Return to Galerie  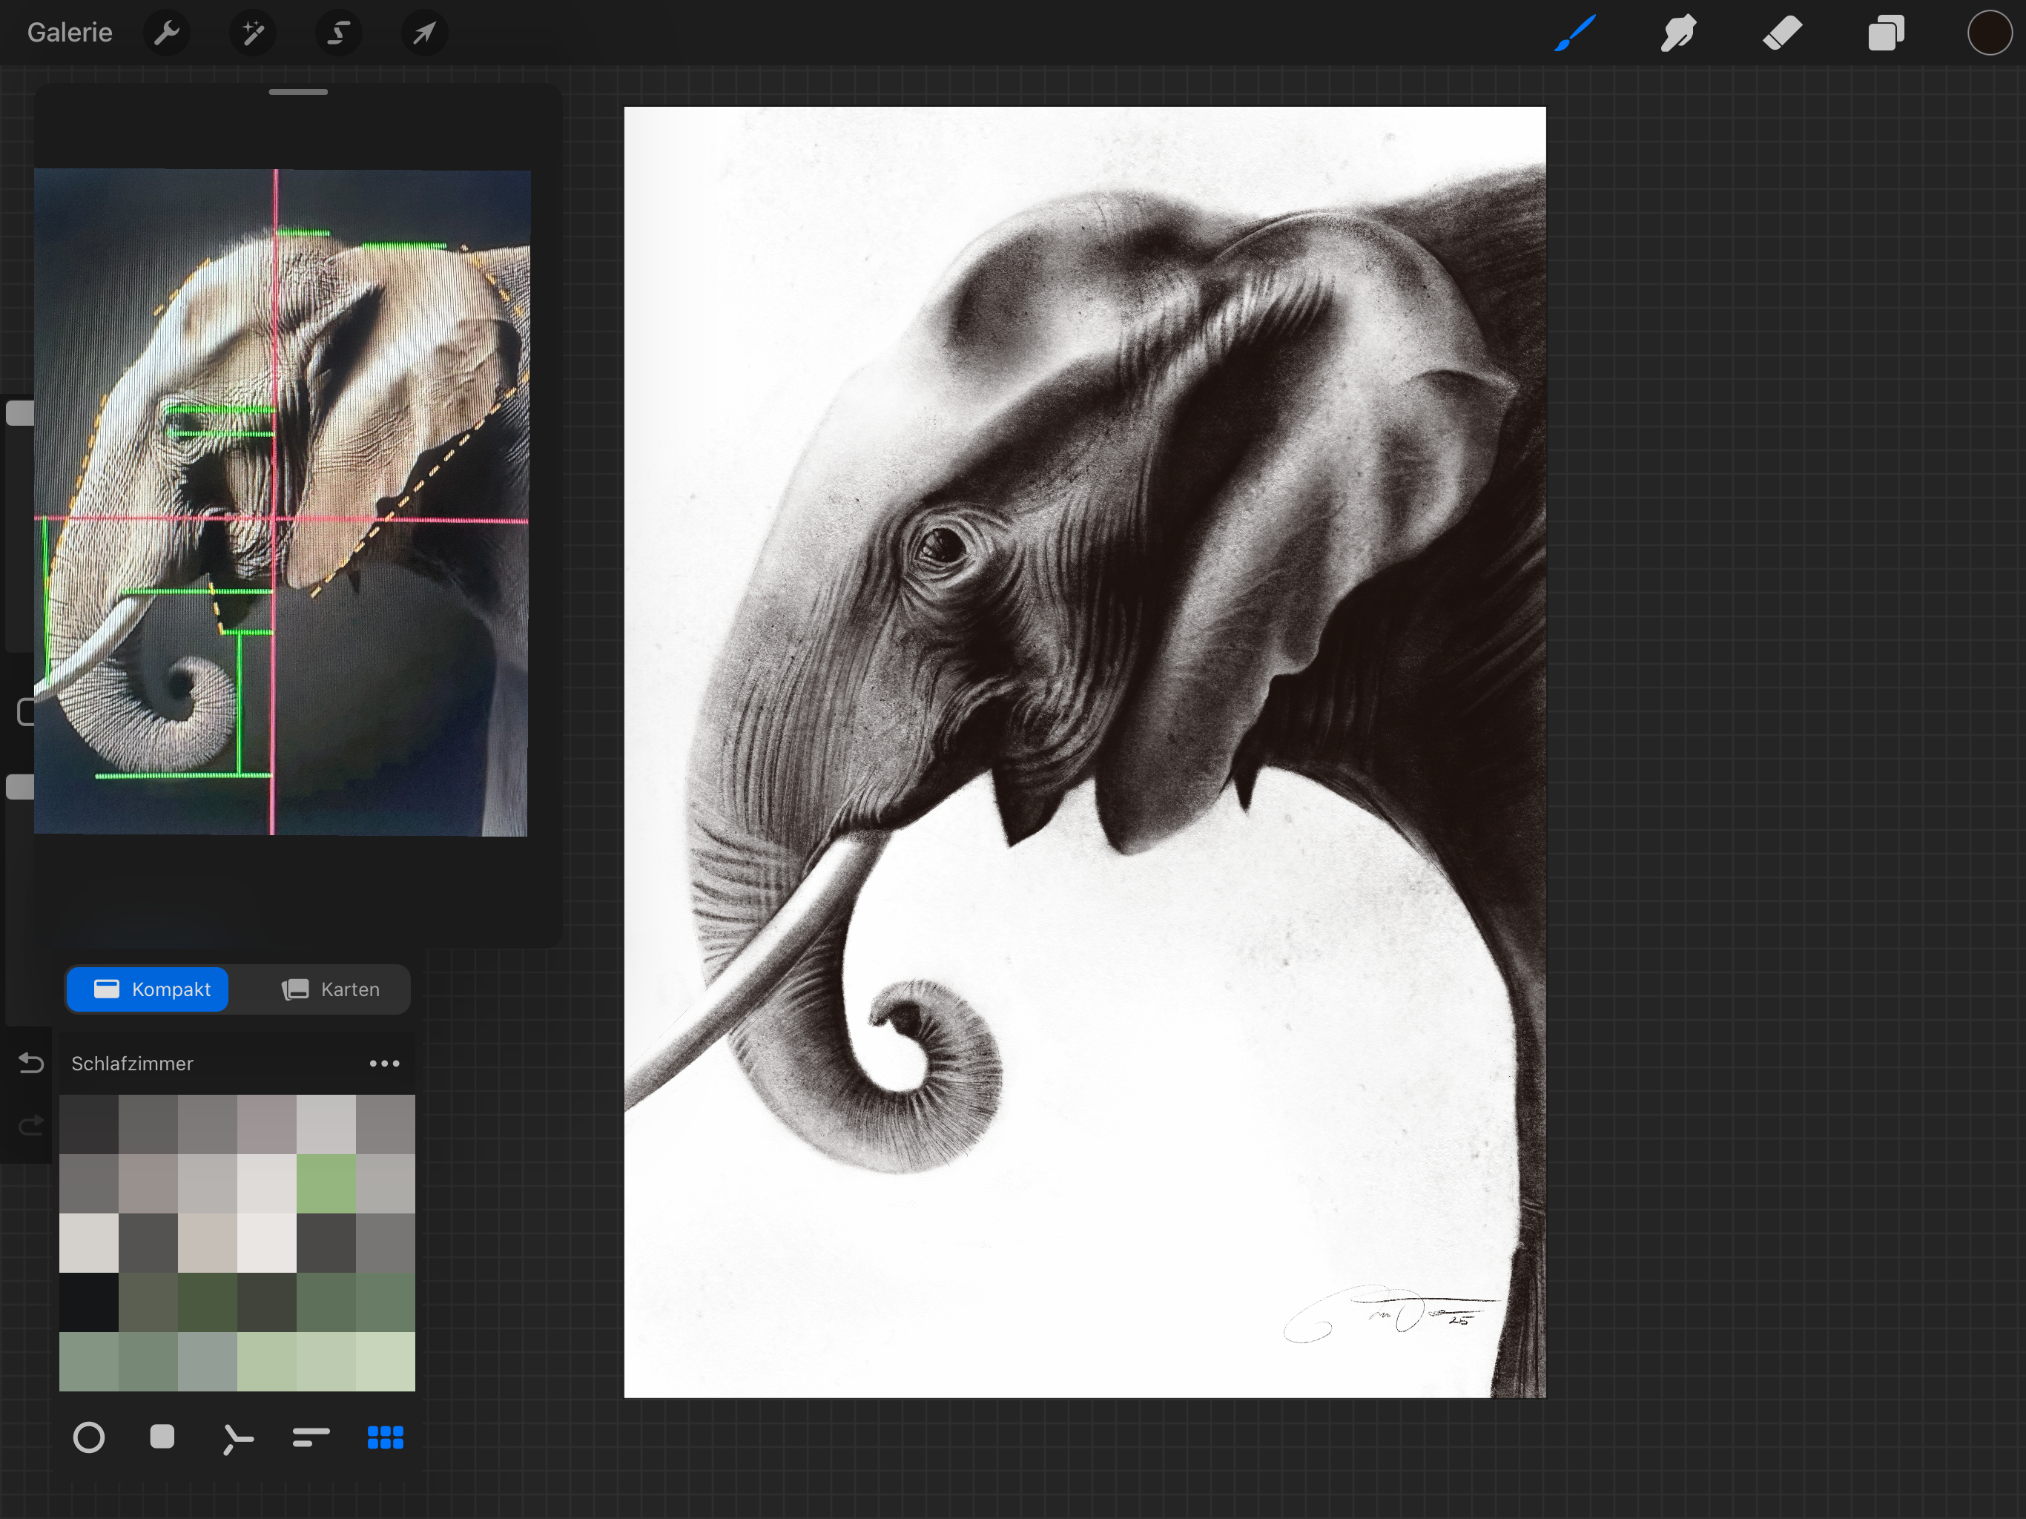point(70,33)
